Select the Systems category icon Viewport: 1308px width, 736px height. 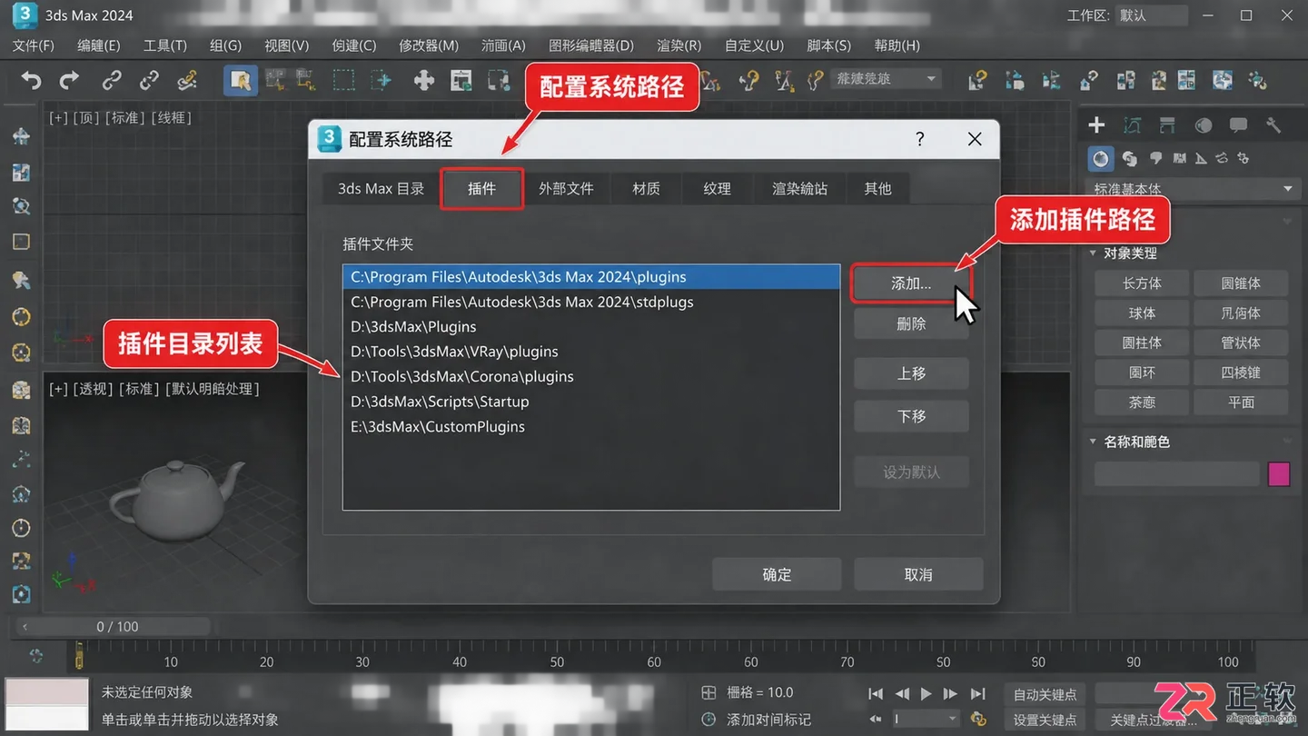tap(1244, 159)
